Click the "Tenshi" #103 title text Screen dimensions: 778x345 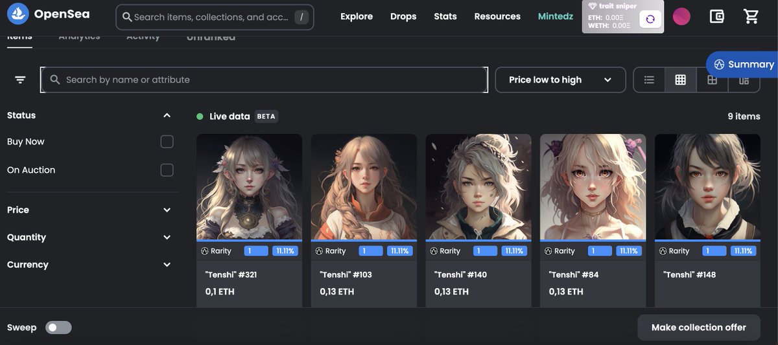[346, 274]
